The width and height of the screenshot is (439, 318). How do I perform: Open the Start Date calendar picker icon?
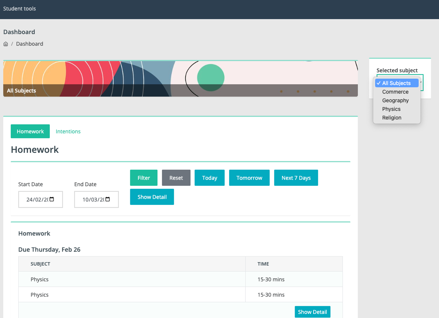(52, 199)
